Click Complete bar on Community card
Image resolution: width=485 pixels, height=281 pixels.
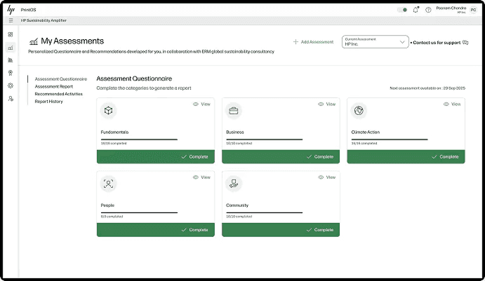281,230
